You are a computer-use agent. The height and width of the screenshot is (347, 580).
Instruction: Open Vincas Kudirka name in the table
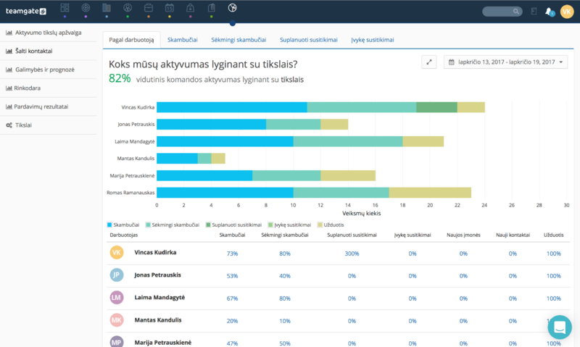pos(155,252)
